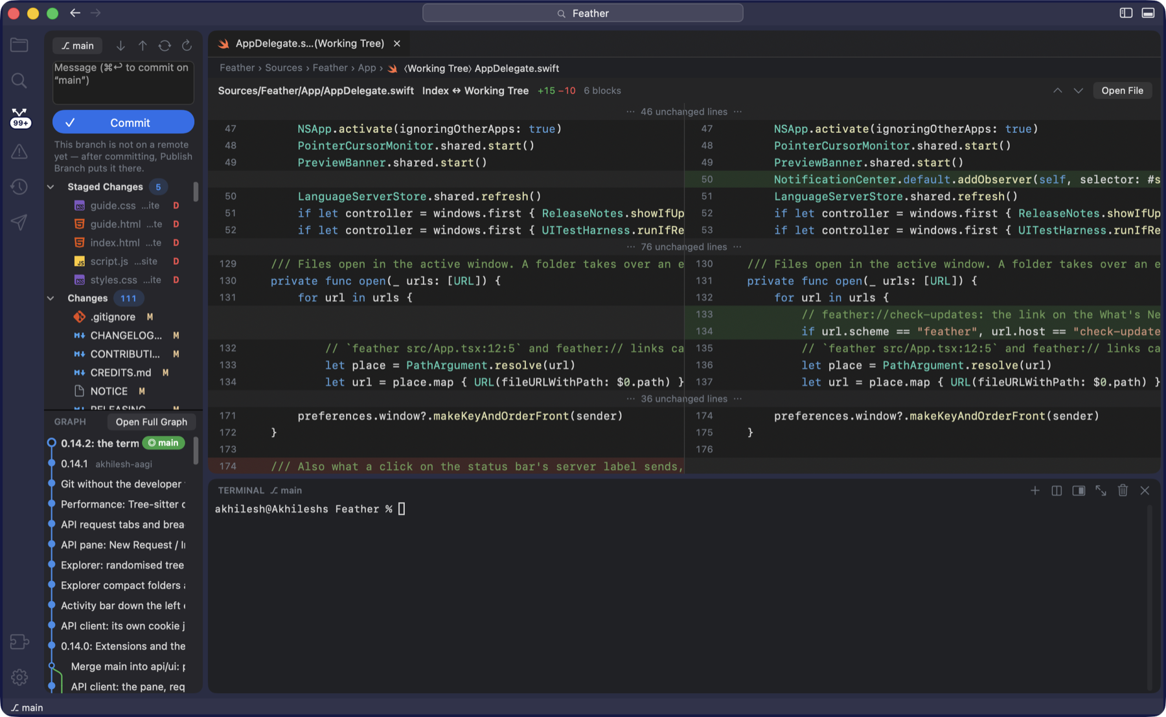Open the API client paper plane icon

(19, 222)
